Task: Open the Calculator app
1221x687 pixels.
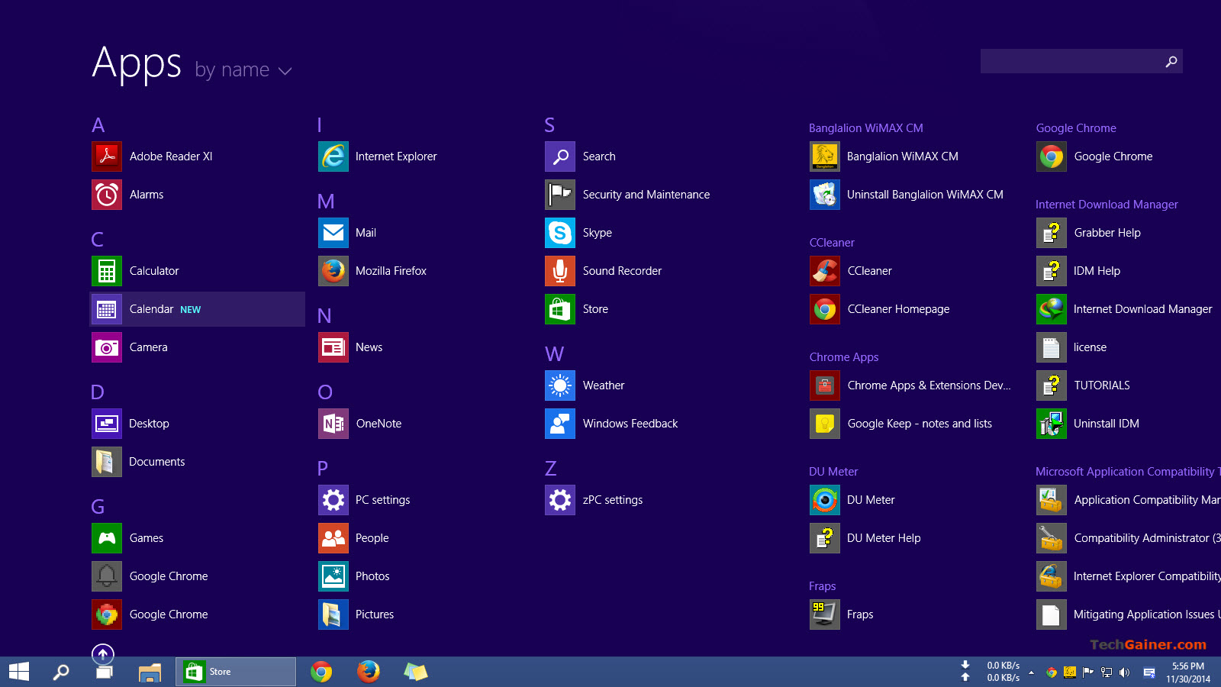Action: click(154, 271)
